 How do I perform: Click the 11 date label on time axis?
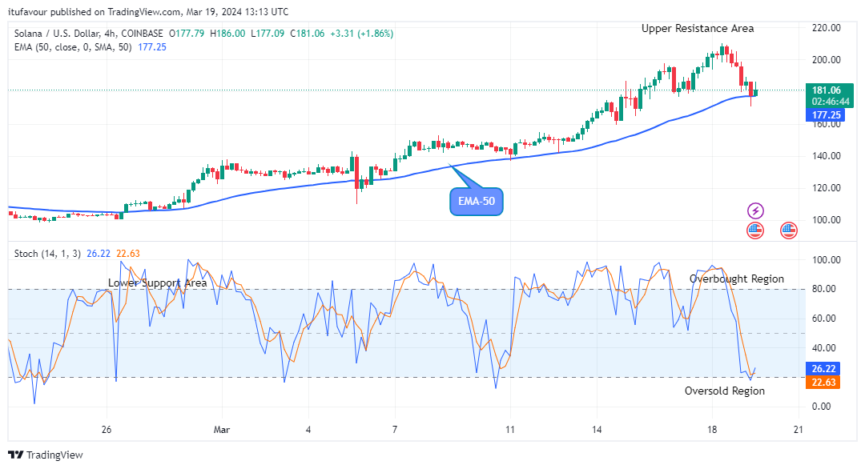tap(509, 429)
